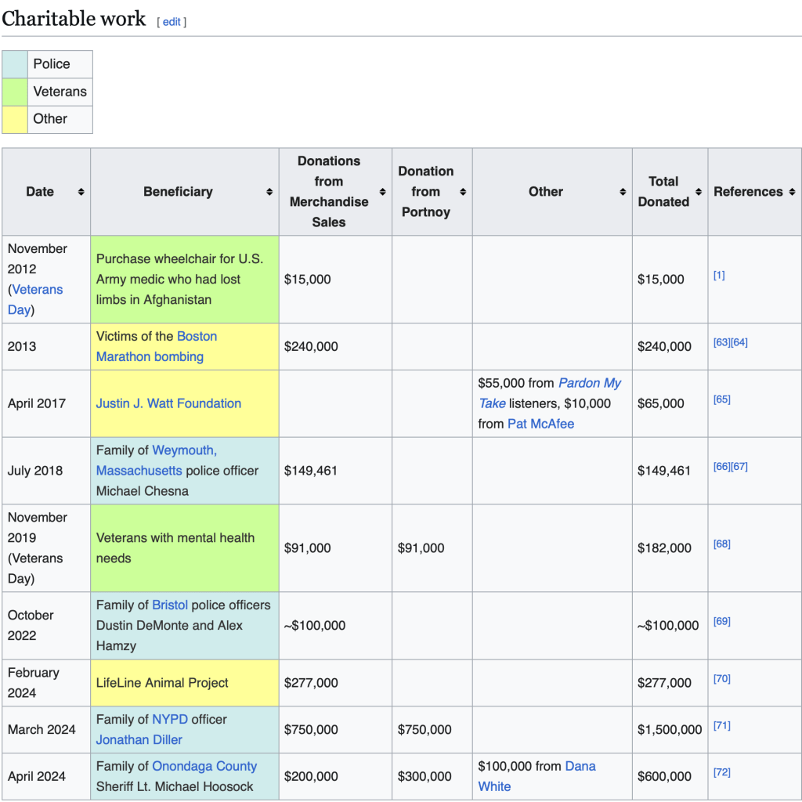Open the Veterans Day link
Screen dimensions: 802x802
pyautogui.click(x=35, y=299)
